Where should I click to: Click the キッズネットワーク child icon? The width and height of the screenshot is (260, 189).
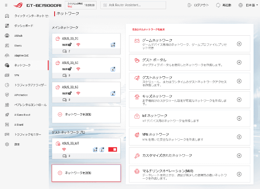click(137, 97)
